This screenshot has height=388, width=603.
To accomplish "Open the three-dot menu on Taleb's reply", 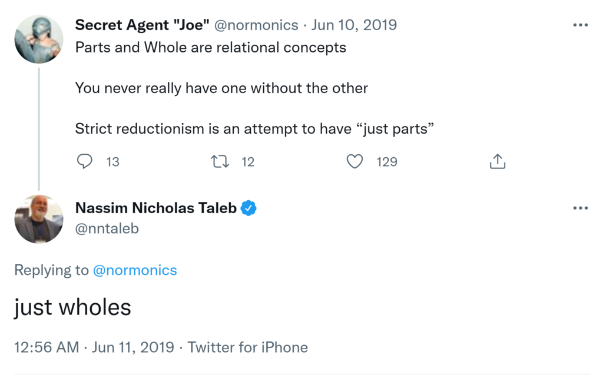I will (x=580, y=208).
